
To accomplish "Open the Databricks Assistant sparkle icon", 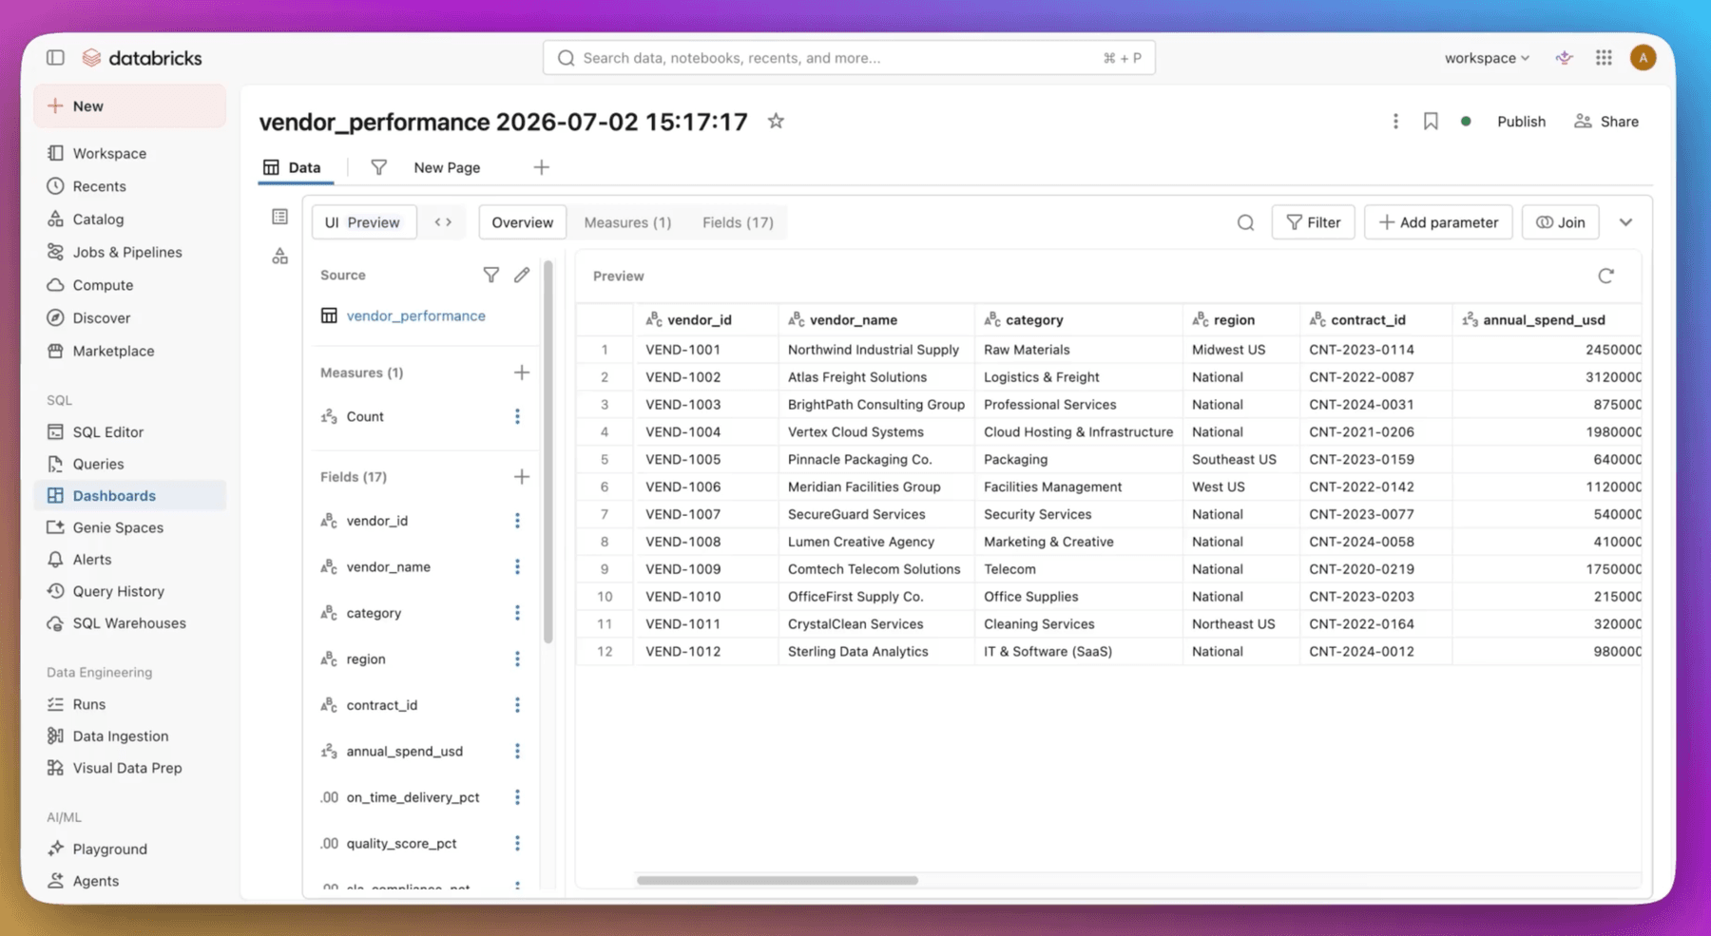I will pos(1564,58).
